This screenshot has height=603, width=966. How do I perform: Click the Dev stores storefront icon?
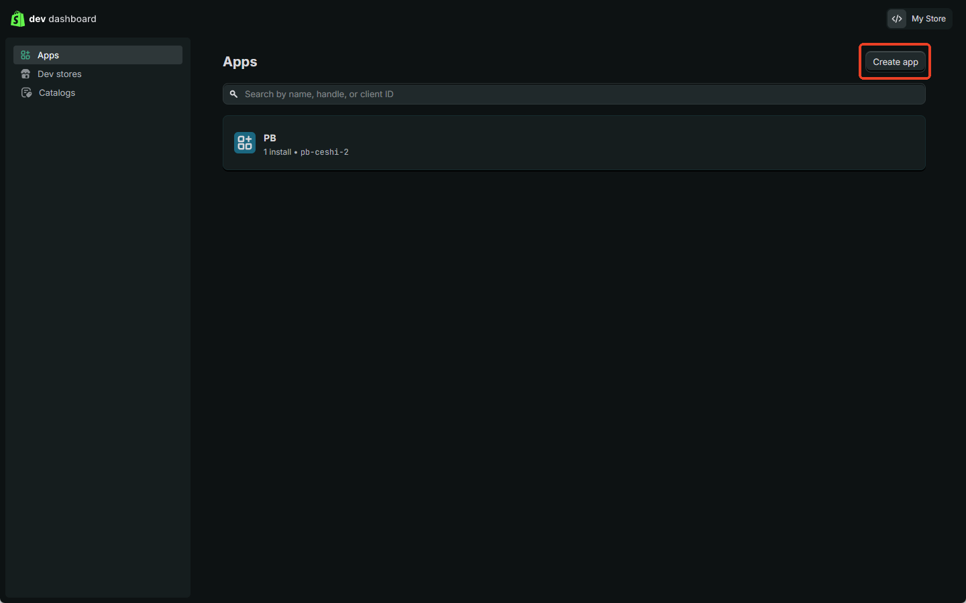(25, 74)
